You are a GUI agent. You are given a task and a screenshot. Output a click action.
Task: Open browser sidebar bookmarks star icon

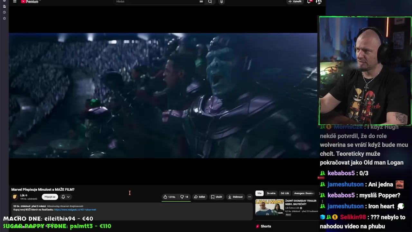pos(4,18)
